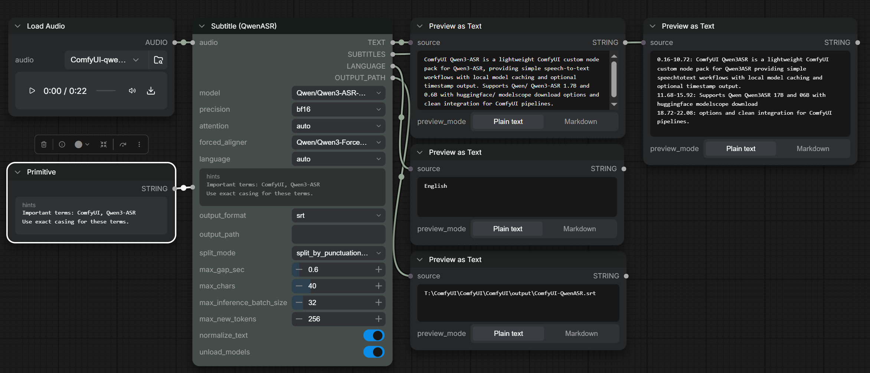Screen dimensions: 870x373
Task: Open the forced_aligner dropdown
Action: tap(338, 143)
